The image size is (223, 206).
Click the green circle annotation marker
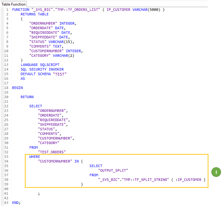coord(216,172)
